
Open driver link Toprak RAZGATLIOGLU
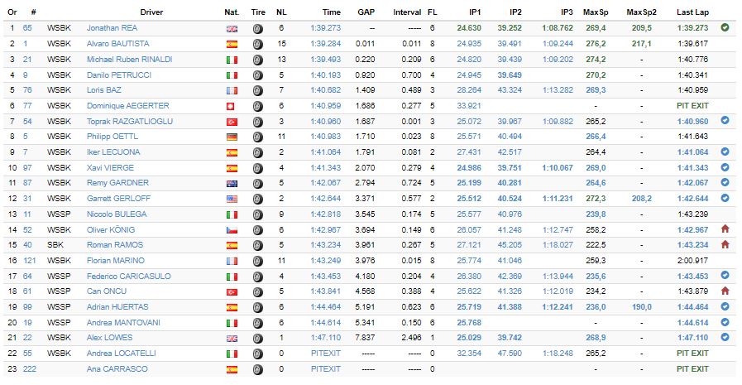click(x=130, y=121)
